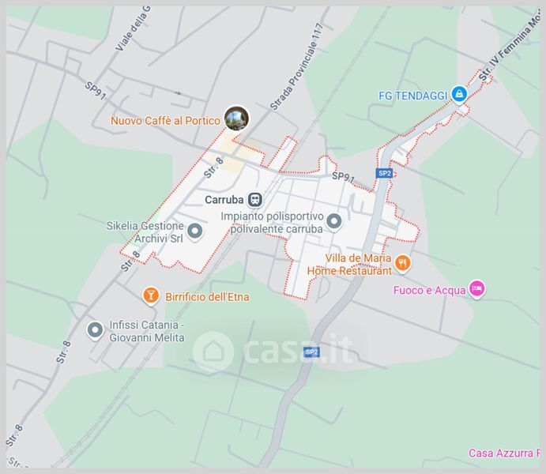Image resolution: width=546 pixels, height=474 pixels.
Task: Open the Casa Azzurra lodging label
Action: pos(504,453)
